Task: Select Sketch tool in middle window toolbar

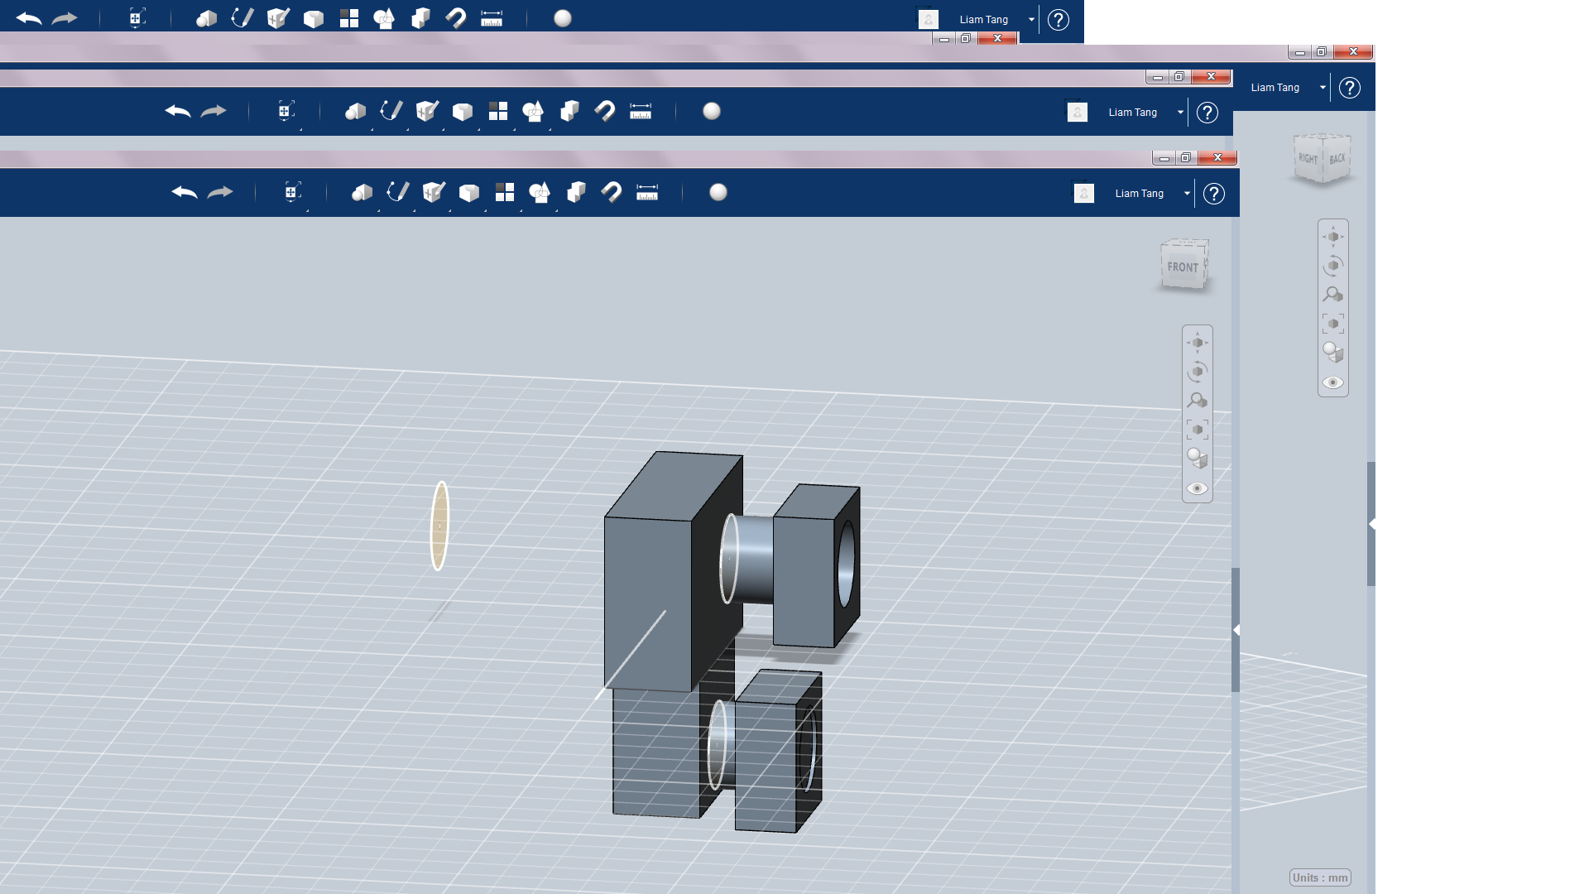Action: [x=391, y=111]
